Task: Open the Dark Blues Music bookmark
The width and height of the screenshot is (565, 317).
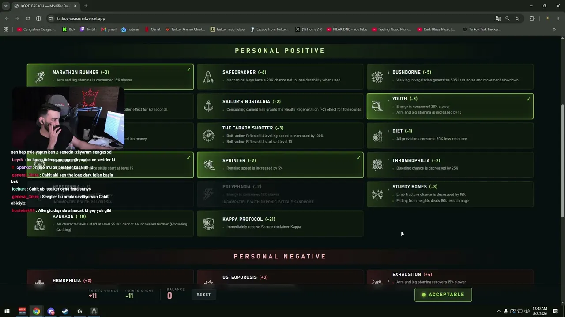Action: click(x=436, y=29)
